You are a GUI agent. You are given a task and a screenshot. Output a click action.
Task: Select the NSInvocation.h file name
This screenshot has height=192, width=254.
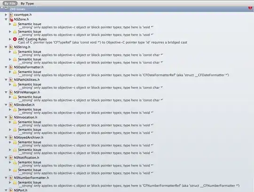pyautogui.click(x=25, y=117)
